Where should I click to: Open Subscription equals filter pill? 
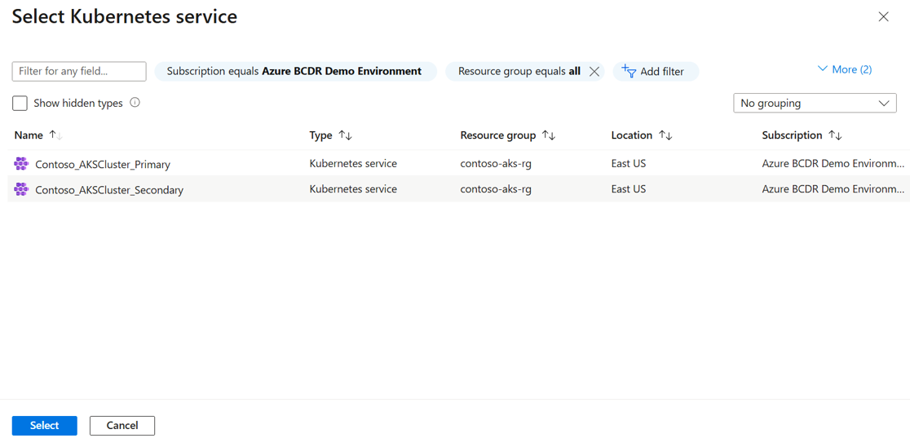[294, 72]
